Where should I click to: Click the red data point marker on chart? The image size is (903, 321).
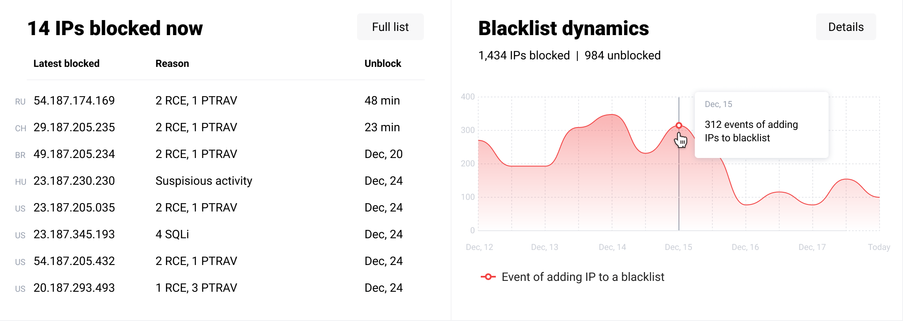(x=679, y=125)
